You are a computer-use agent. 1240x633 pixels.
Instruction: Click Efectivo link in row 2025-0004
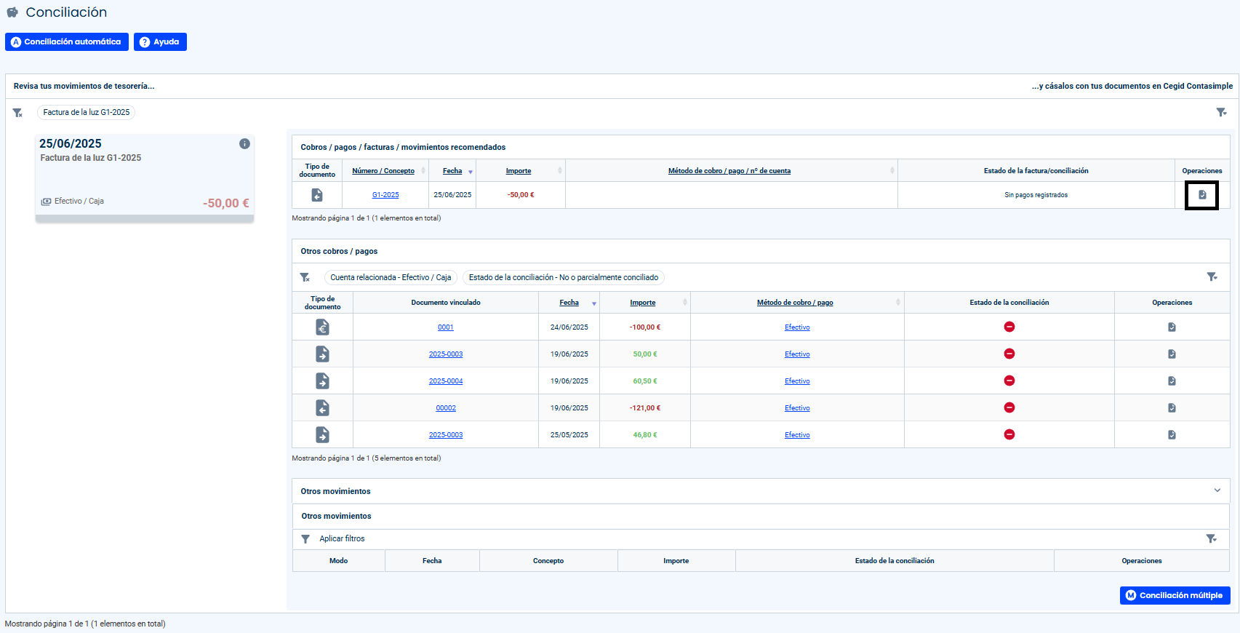tap(797, 381)
